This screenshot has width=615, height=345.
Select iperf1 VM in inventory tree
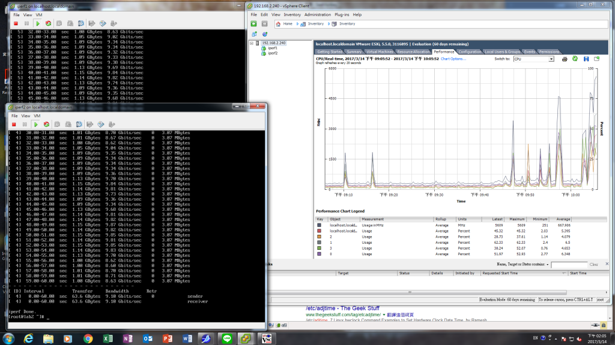click(x=273, y=48)
